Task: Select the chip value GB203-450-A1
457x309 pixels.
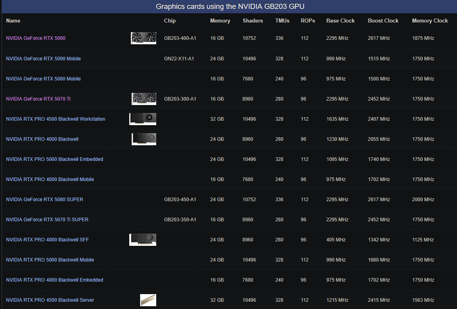Action: [x=180, y=199]
